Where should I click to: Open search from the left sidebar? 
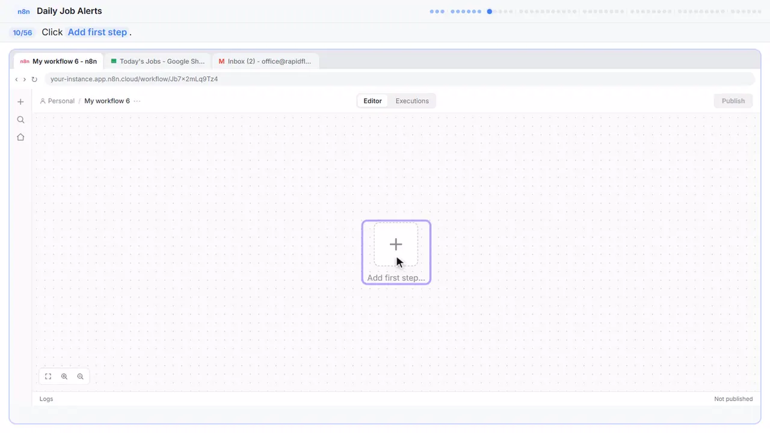20,120
